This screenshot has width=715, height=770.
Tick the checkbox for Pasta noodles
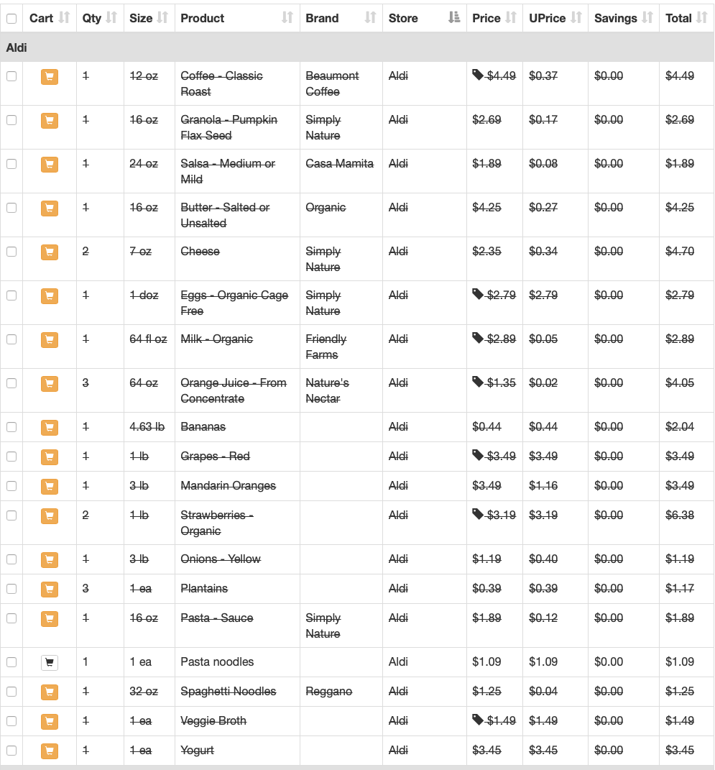[11, 662]
